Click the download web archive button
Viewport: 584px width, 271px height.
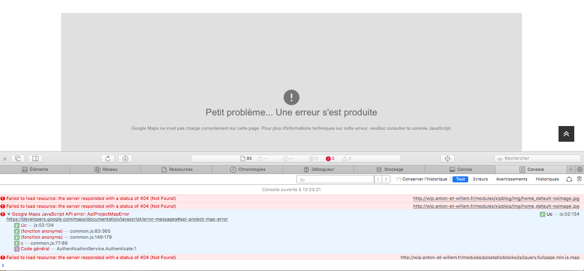click(x=125, y=158)
